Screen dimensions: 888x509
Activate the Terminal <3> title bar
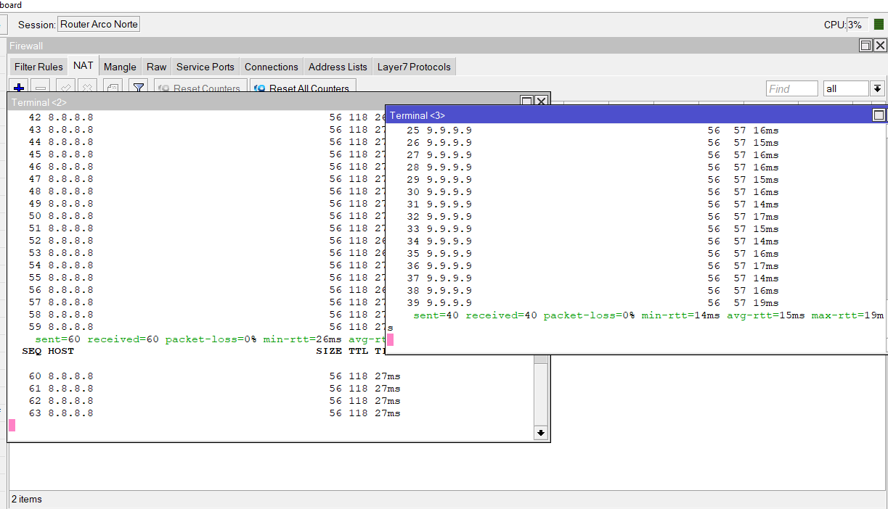point(628,115)
